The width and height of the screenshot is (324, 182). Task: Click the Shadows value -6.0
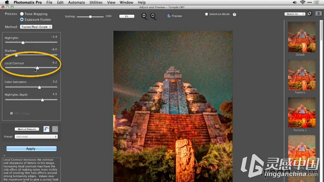[x=54, y=49]
